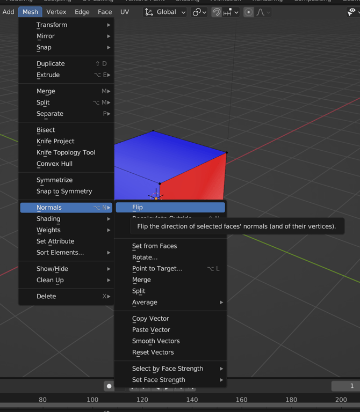The image size is (360, 412).
Task: Open the viewport selectability and visibility filter
Action: click(353, 12)
